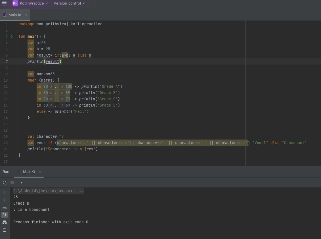
Task: Clear all console output
Action: click(x=5, y=230)
